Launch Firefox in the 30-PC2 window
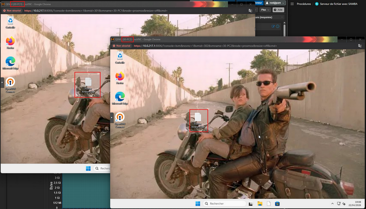Screen dimensions: 366x209 click(120, 78)
